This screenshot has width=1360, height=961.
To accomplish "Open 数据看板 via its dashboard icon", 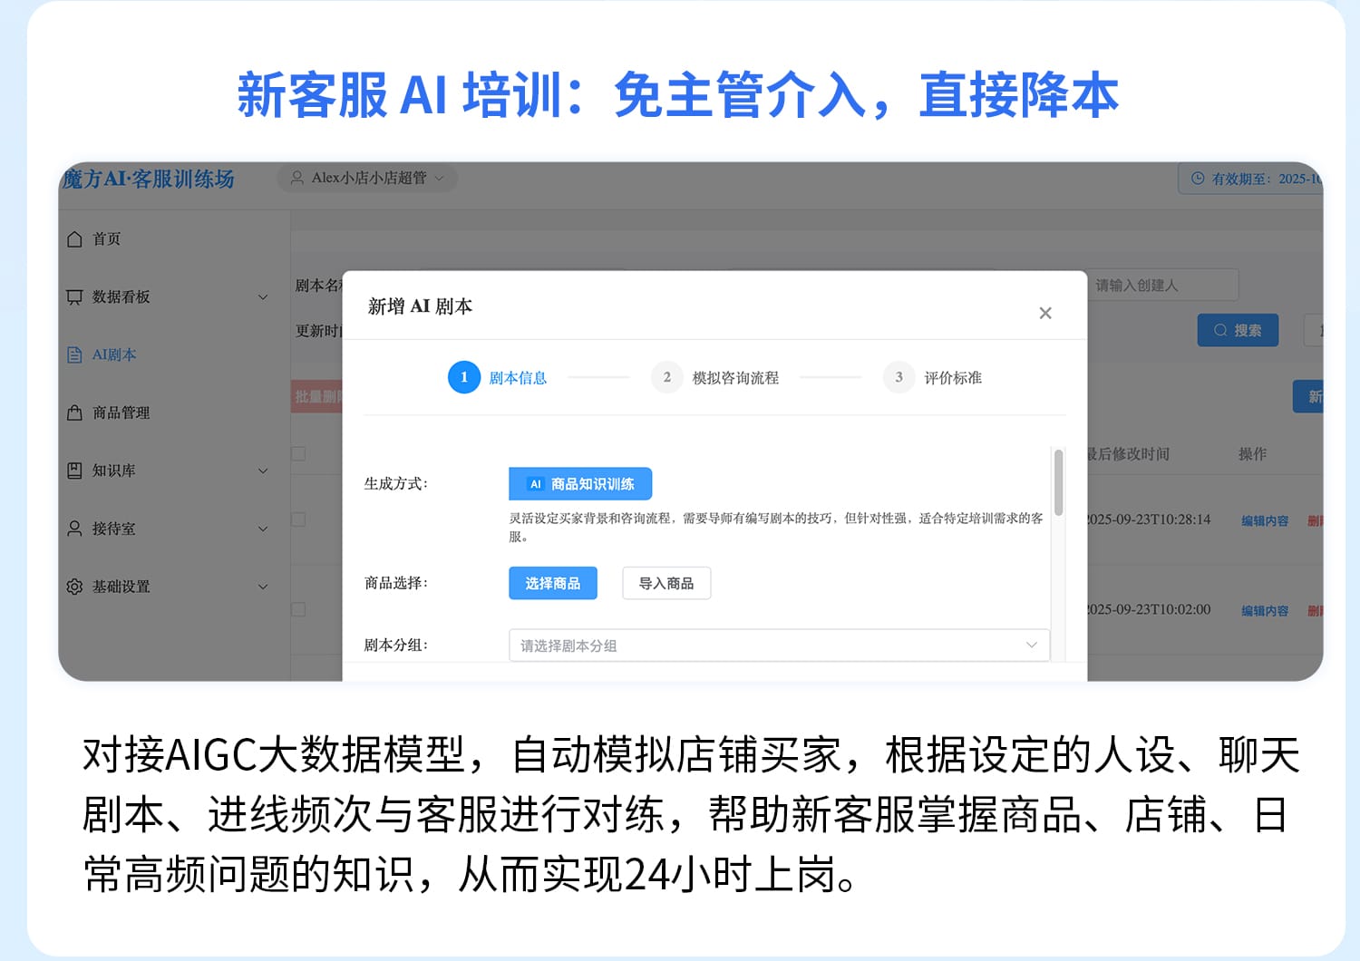I will (74, 296).
